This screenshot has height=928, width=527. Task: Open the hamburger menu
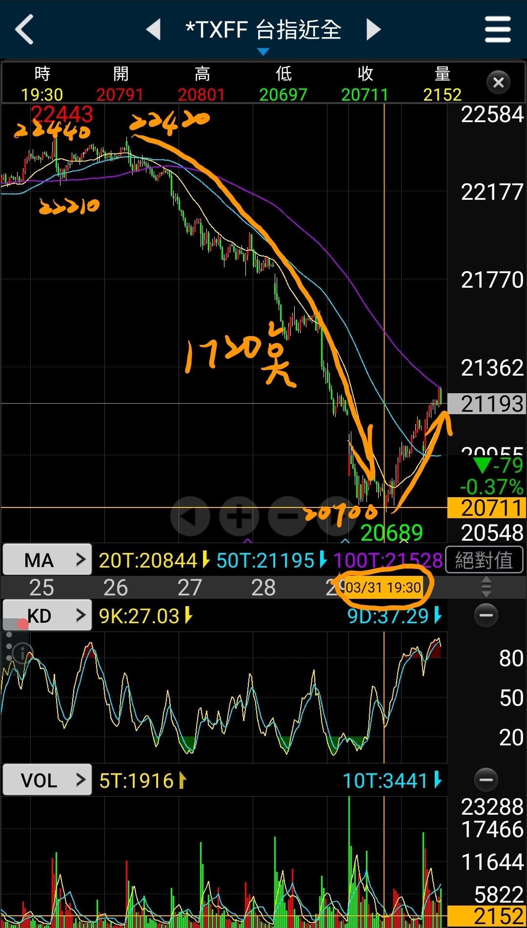[498, 29]
